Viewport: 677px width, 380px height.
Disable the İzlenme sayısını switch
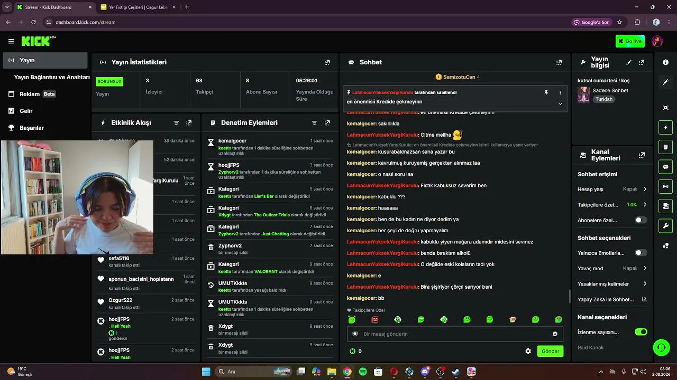tap(641, 332)
